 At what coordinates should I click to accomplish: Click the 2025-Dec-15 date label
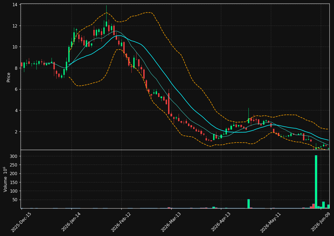[x=21, y=222]
